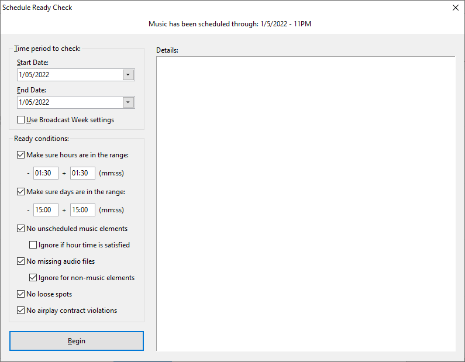This screenshot has height=362, width=465.
Task: Click the hours plus range field 01:30
Action: (82, 173)
